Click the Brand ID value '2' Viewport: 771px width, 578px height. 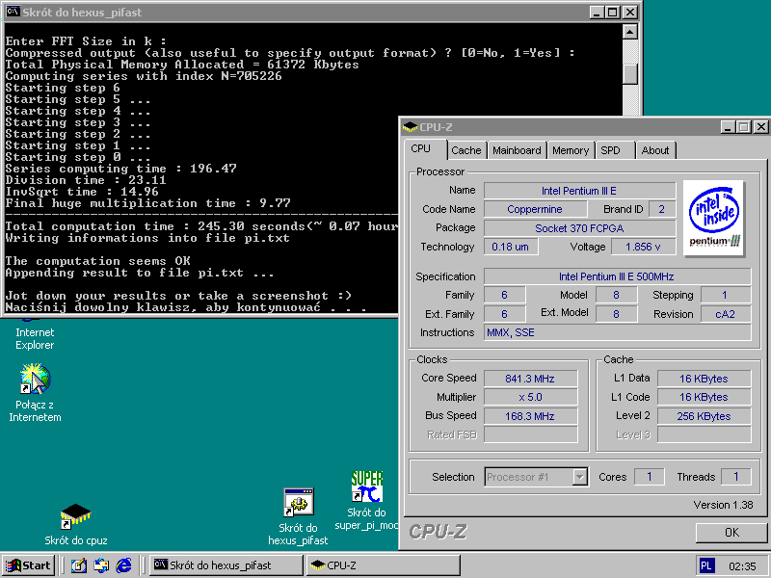pyautogui.click(x=662, y=209)
